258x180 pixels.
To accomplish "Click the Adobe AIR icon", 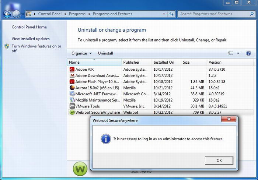I will pos(72,69).
